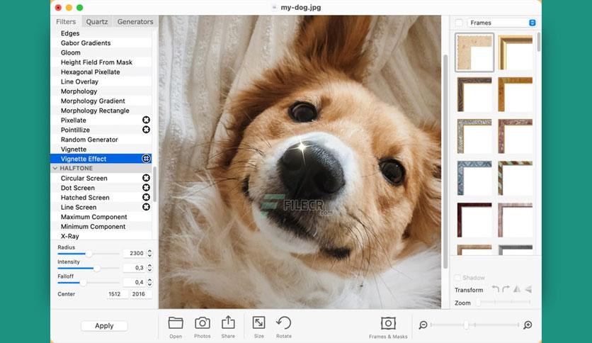Click the zoom out magnifier icon

423,325
